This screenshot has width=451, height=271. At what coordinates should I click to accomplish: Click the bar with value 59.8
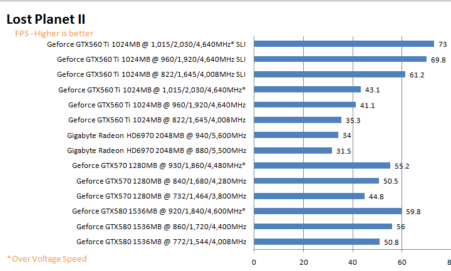coord(328,211)
